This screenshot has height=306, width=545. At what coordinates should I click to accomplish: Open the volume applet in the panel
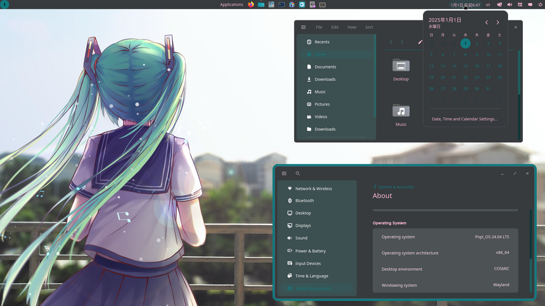click(510, 5)
